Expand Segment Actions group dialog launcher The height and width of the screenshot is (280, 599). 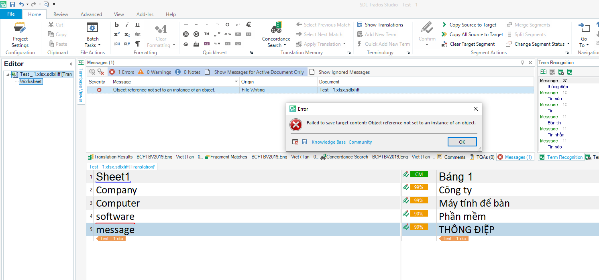click(567, 53)
